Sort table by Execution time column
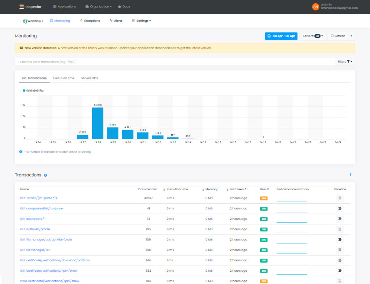Screen dimensions: 370x284 pyautogui.click(x=177, y=189)
